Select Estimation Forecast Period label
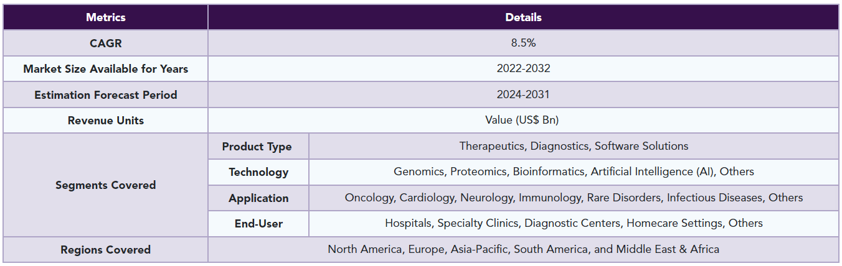This screenshot has width=842, height=266. 105,94
